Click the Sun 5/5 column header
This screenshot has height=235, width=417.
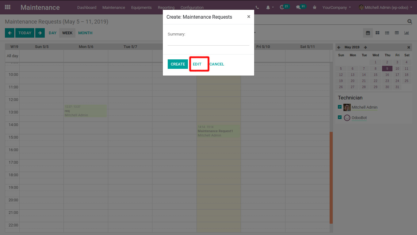[42, 47]
